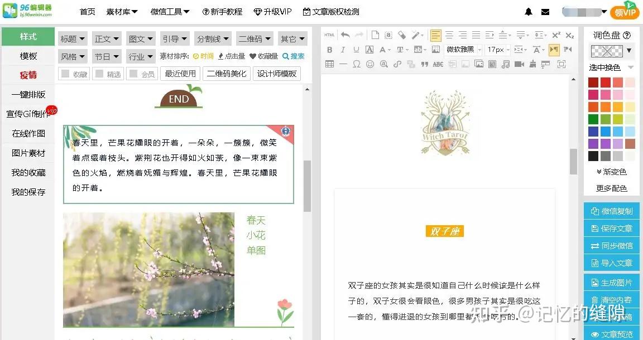643x340 pixels.
Task: Insert a hyperlink
Action: [397, 64]
